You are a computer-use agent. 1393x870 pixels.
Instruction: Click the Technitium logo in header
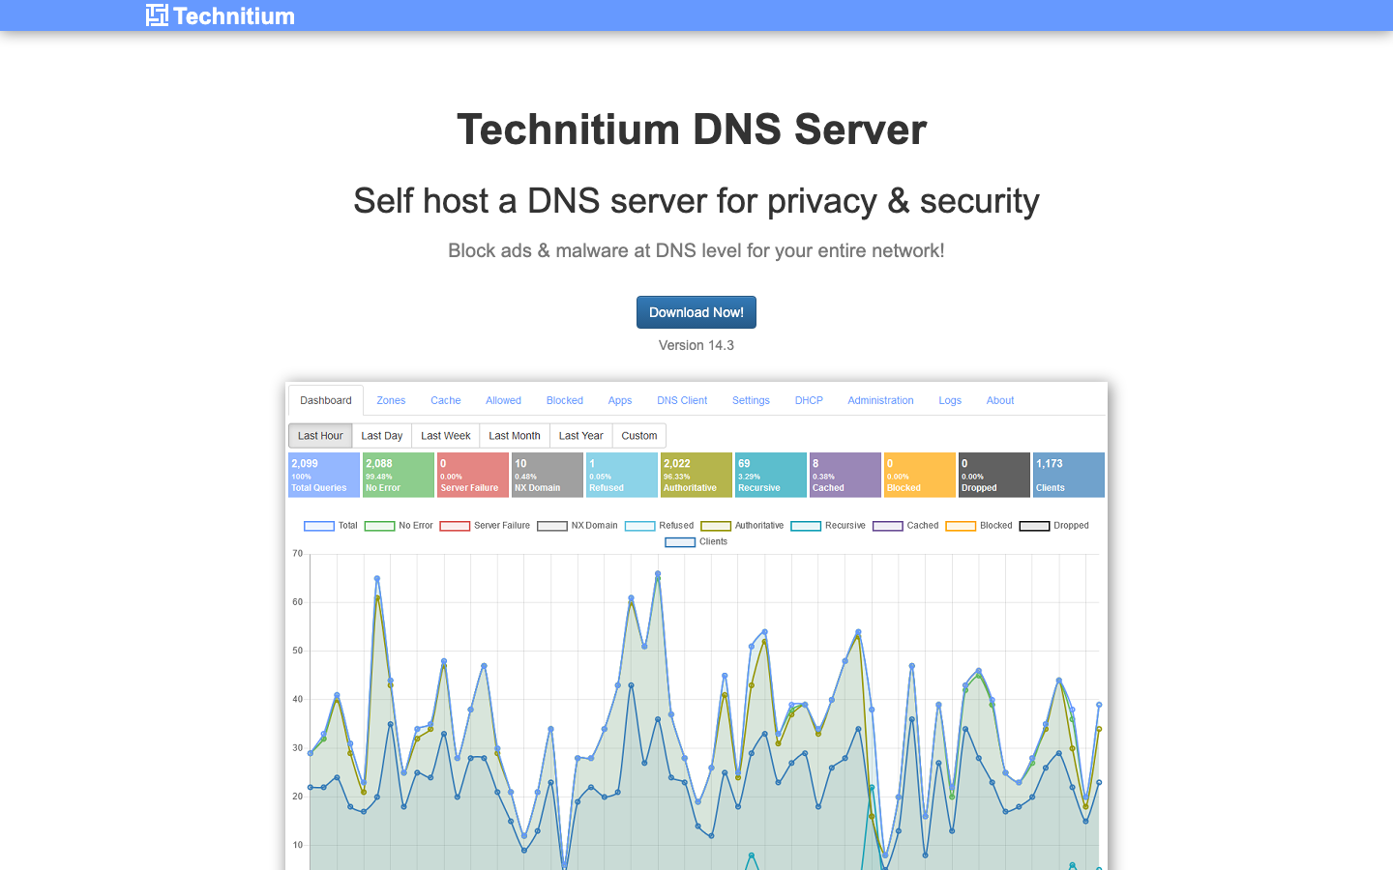coord(221,15)
